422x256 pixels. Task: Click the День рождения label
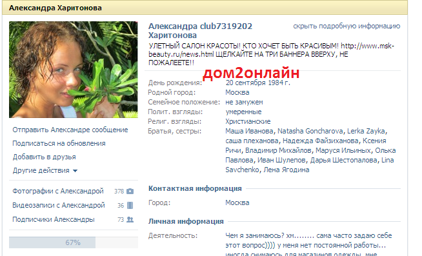[x=175, y=83]
